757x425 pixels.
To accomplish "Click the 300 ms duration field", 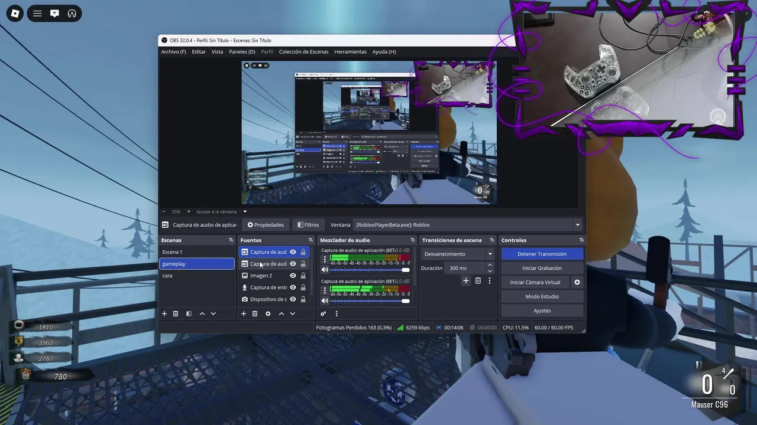I will (x=465, y=268).
